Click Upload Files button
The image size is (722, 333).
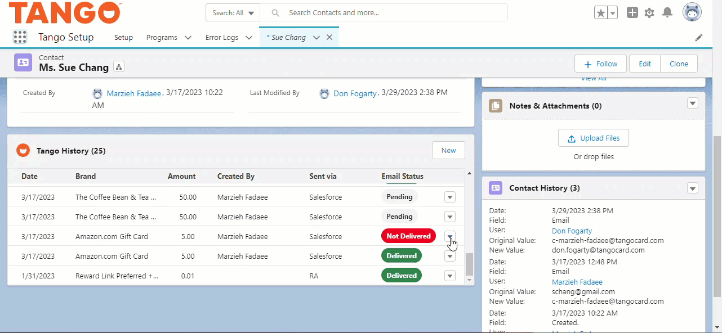pyautogui.click(x=593, y=138)
